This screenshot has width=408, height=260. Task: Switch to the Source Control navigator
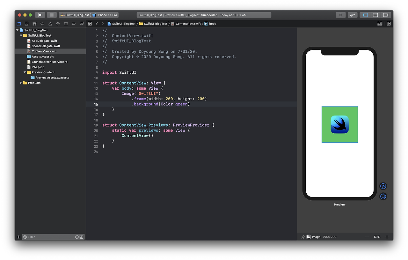[26, 24]
